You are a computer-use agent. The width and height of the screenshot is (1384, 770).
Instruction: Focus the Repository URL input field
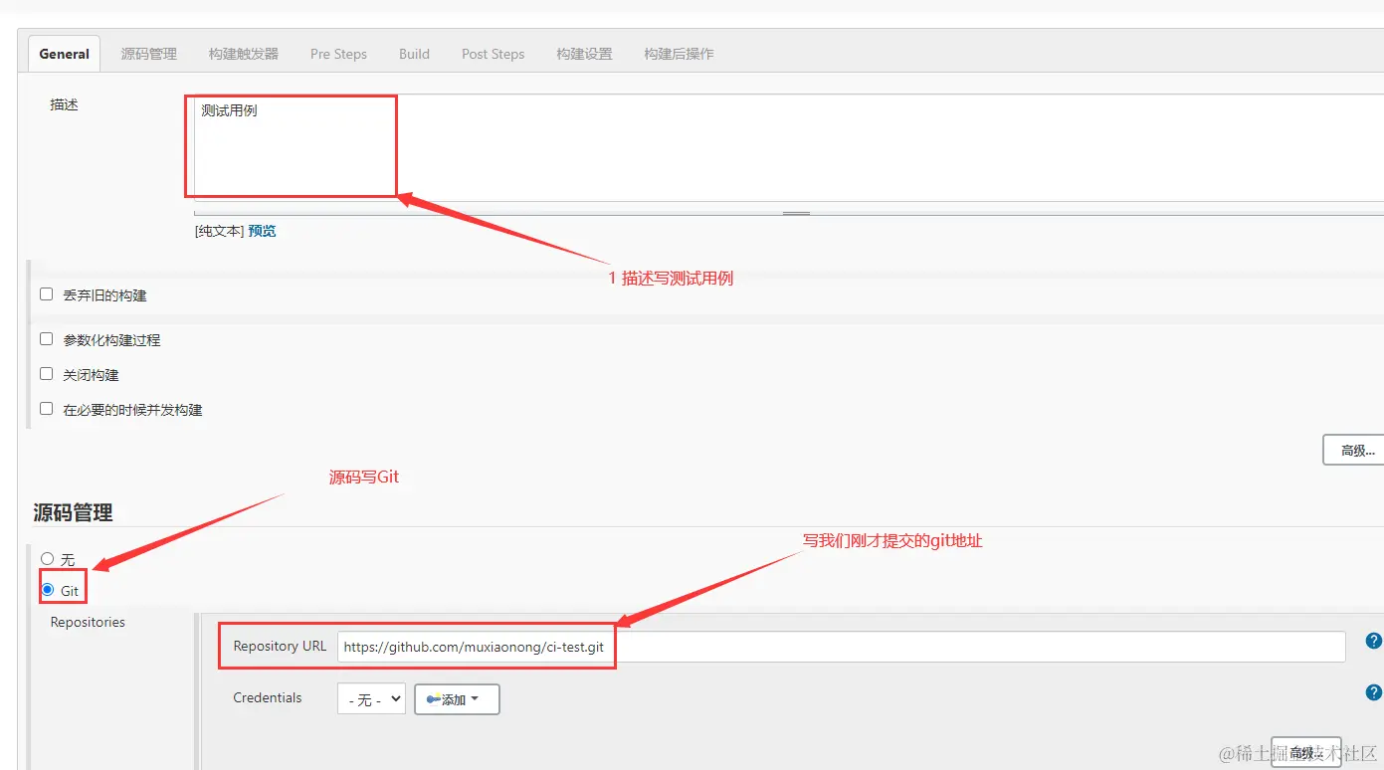click(841, 647)
